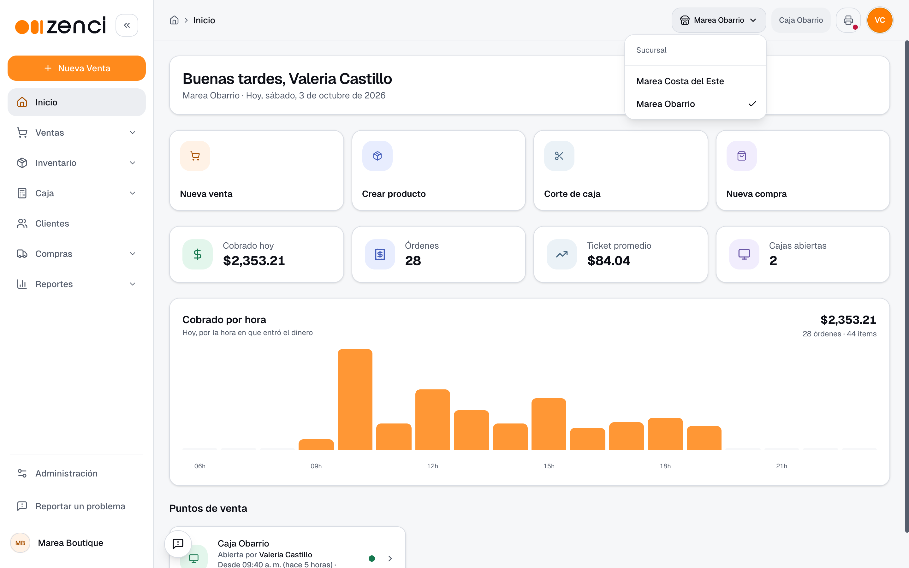Click the tallest 10h bar in chart
The height and width of the screenshot is (568, 909).
coord(355,399)
